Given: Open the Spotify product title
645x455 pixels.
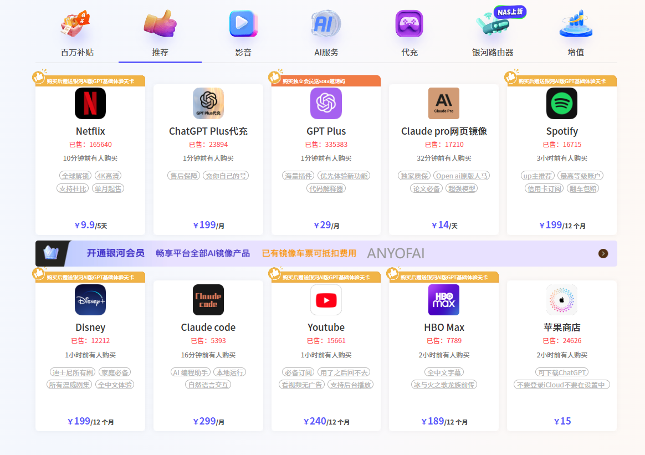Looking at the screenshot, I should click(562, 131).
